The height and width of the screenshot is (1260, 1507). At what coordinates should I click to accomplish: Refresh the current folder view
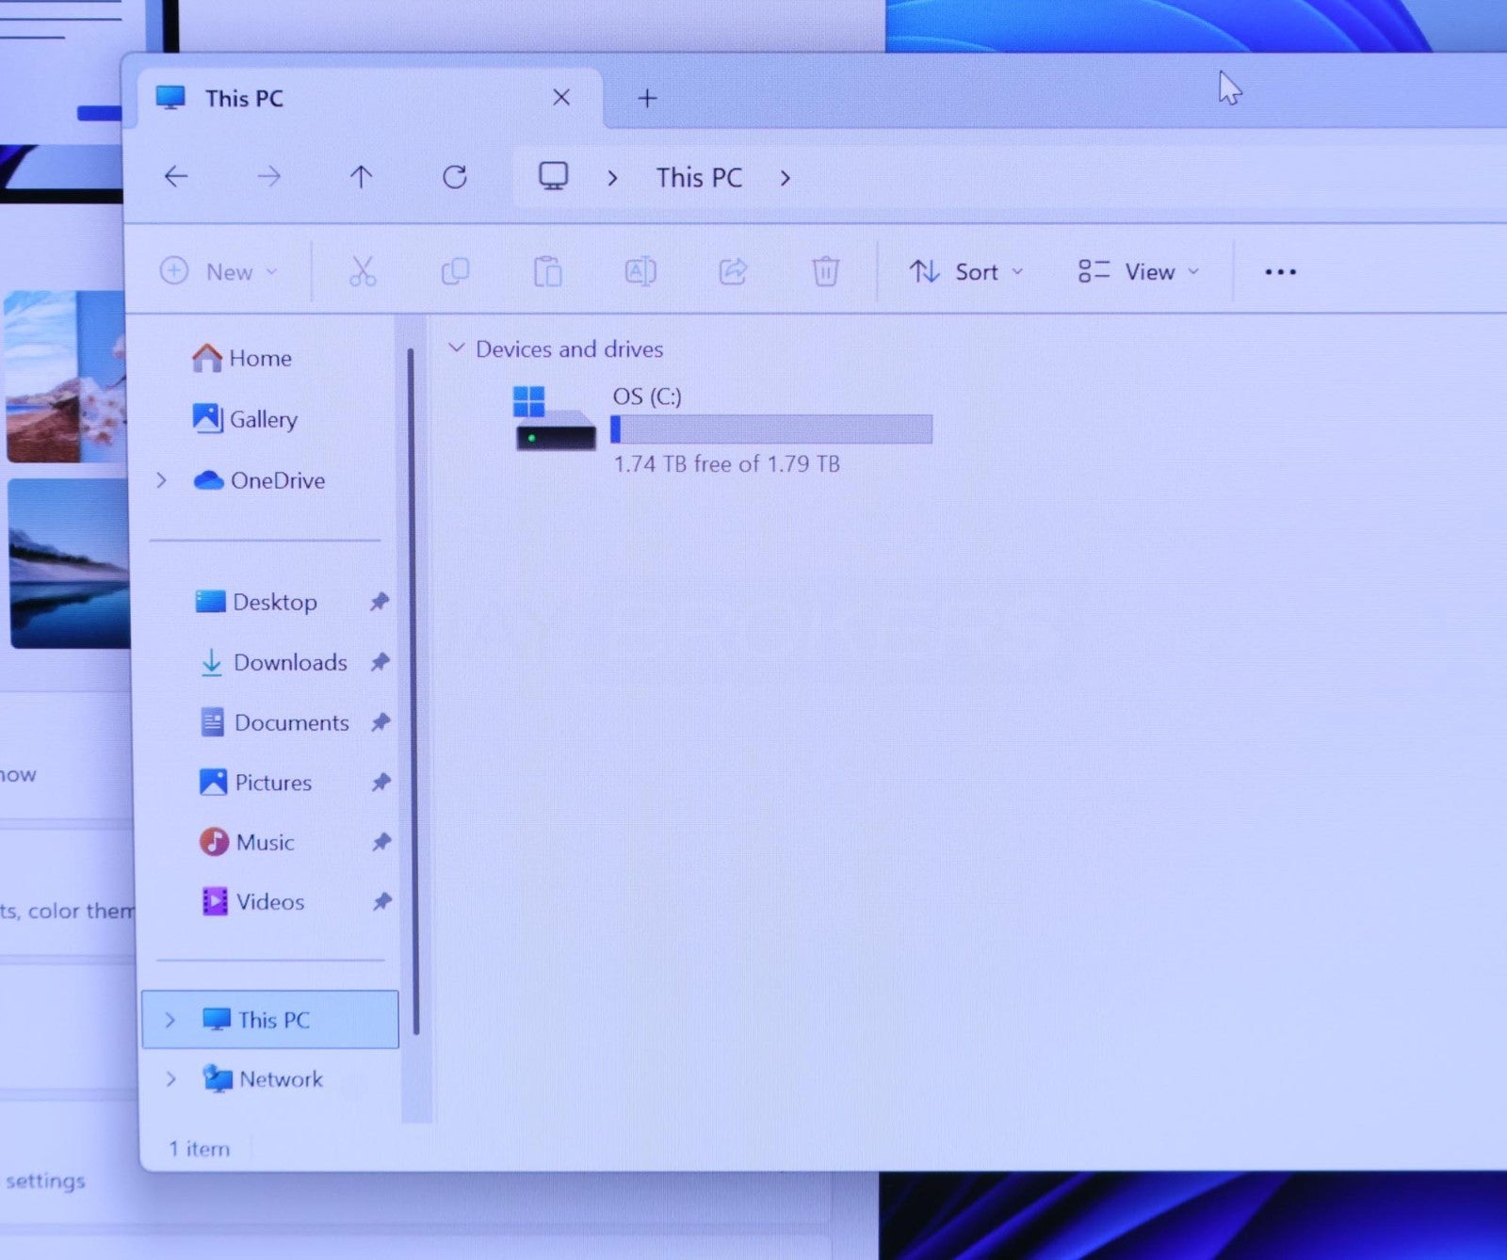coord(455,177)
